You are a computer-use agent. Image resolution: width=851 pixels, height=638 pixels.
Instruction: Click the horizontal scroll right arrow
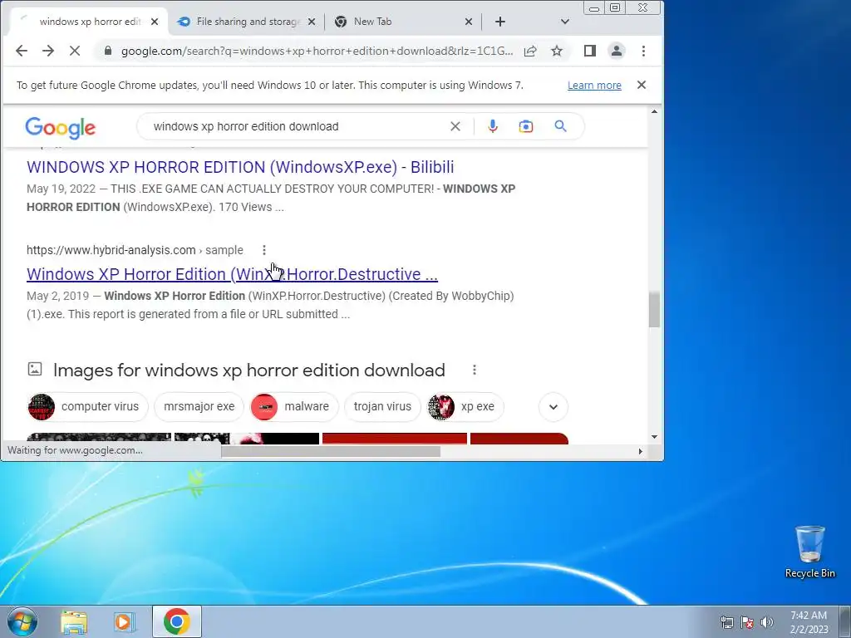click(x=641, y=451)
